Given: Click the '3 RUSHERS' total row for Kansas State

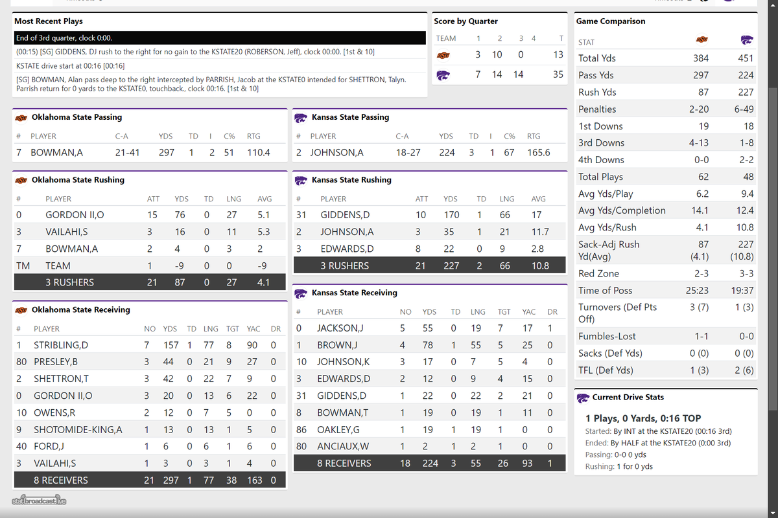Looking at the screenshot, I should pyautogui.click(x=430, y=265).
